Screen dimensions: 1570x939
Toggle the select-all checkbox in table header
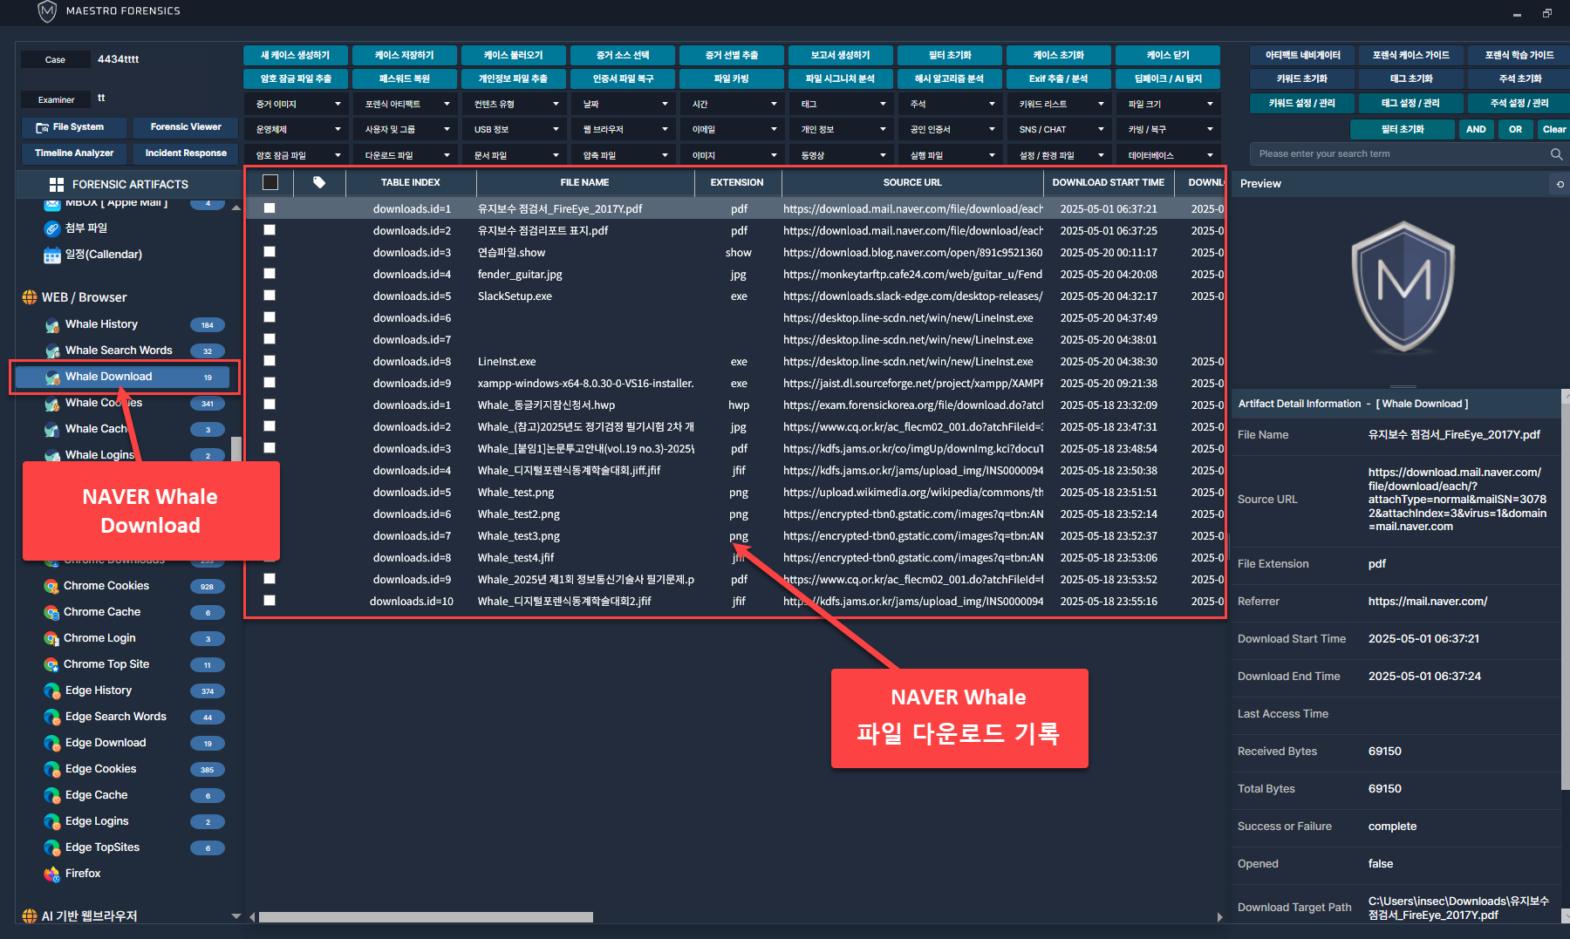click(270, 182)
